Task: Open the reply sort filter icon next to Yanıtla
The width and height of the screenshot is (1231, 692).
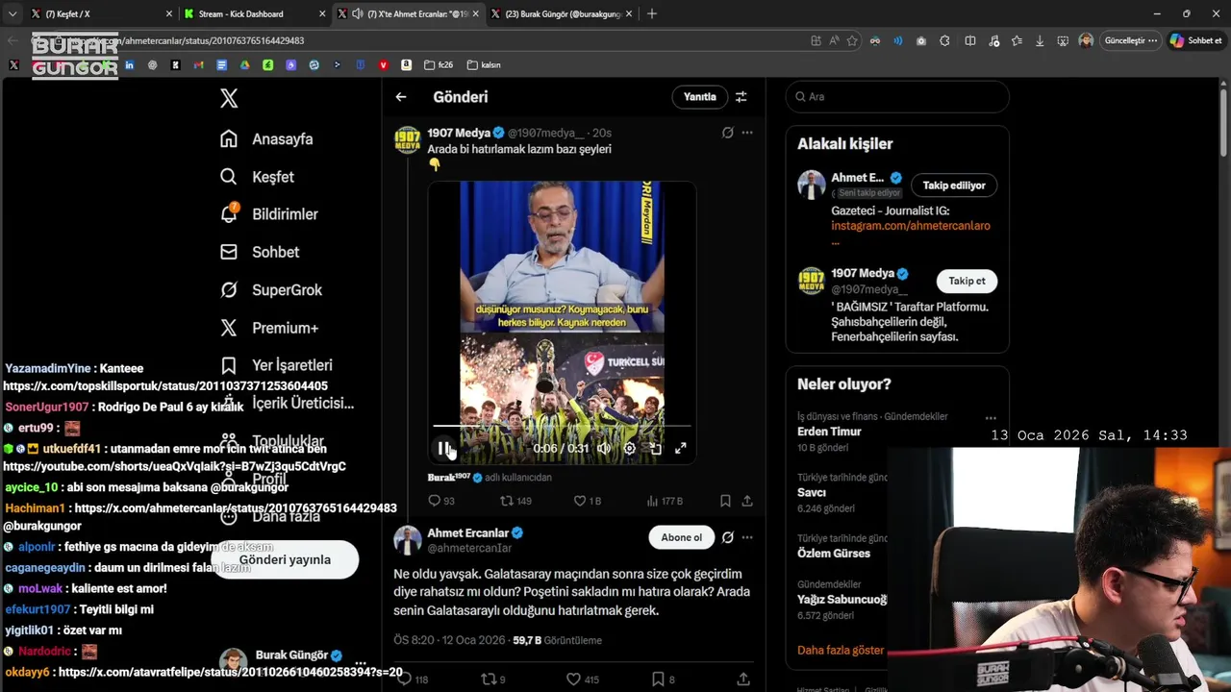Action: click(x=741, y=97)
